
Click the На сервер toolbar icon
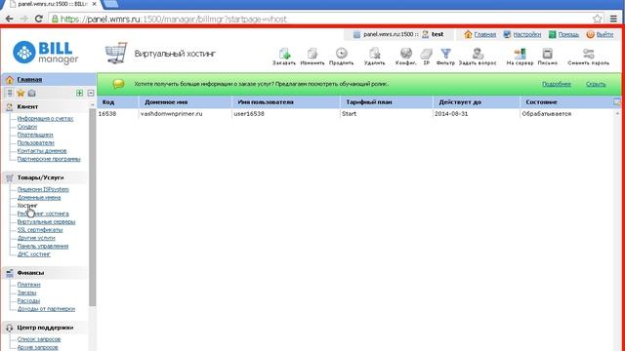click(x=520, y=54)
